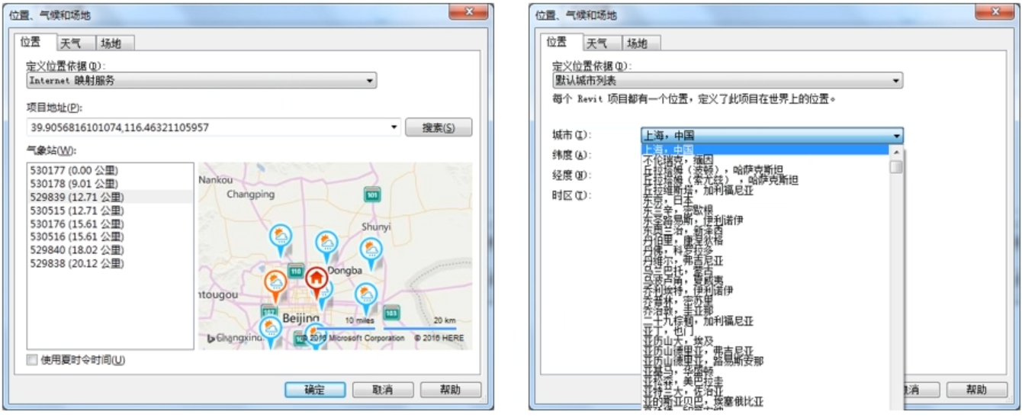Image resolution: width=1022 pixels, height=418 pixels.
Task: Click the 103 road shield on the map
Action: pos(391,313)
